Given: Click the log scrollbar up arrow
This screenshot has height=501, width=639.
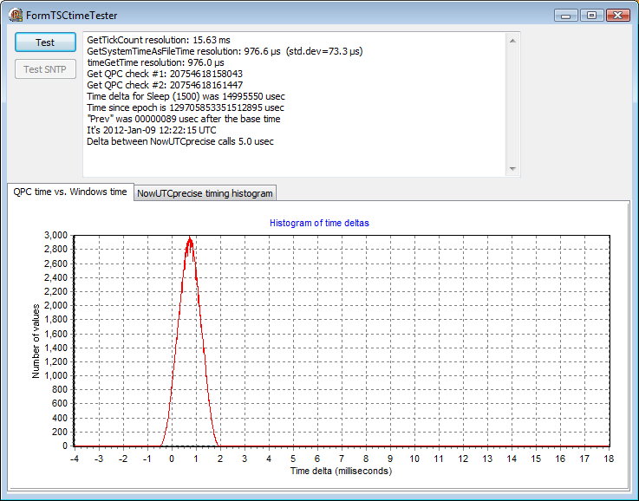Looking at the screenshot, I should [x=512, y=41].
